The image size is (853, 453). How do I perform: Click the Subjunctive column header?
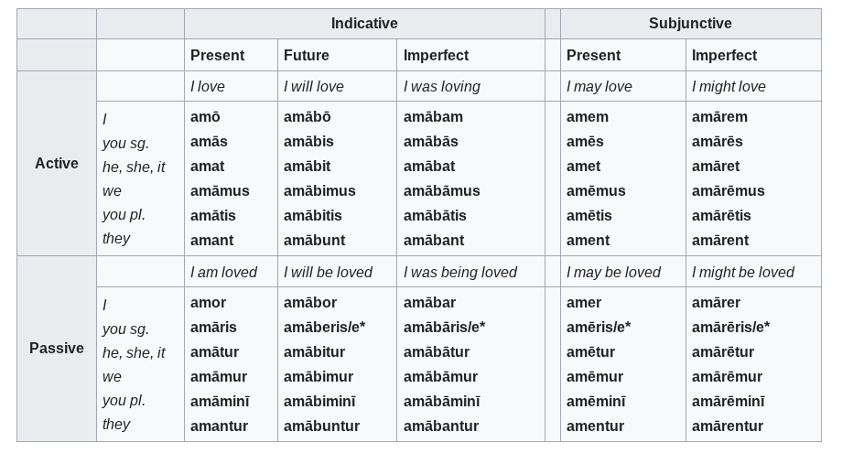click(x=690, y=24)
